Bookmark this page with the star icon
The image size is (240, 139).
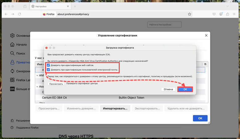[189, 14]
